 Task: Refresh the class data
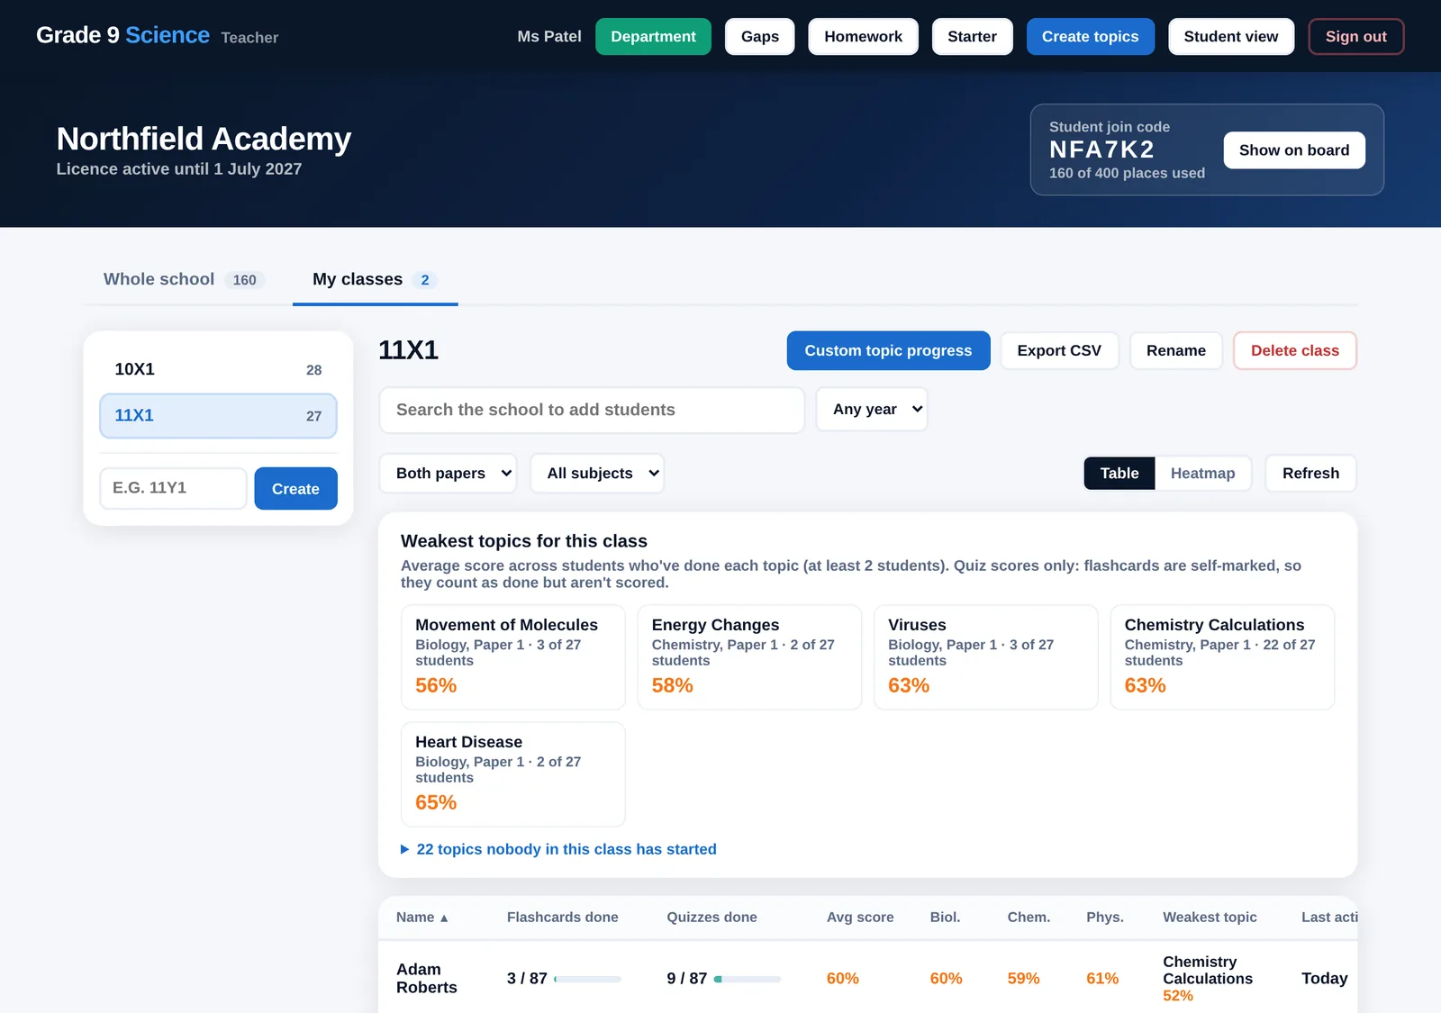tap(1310, 474)
